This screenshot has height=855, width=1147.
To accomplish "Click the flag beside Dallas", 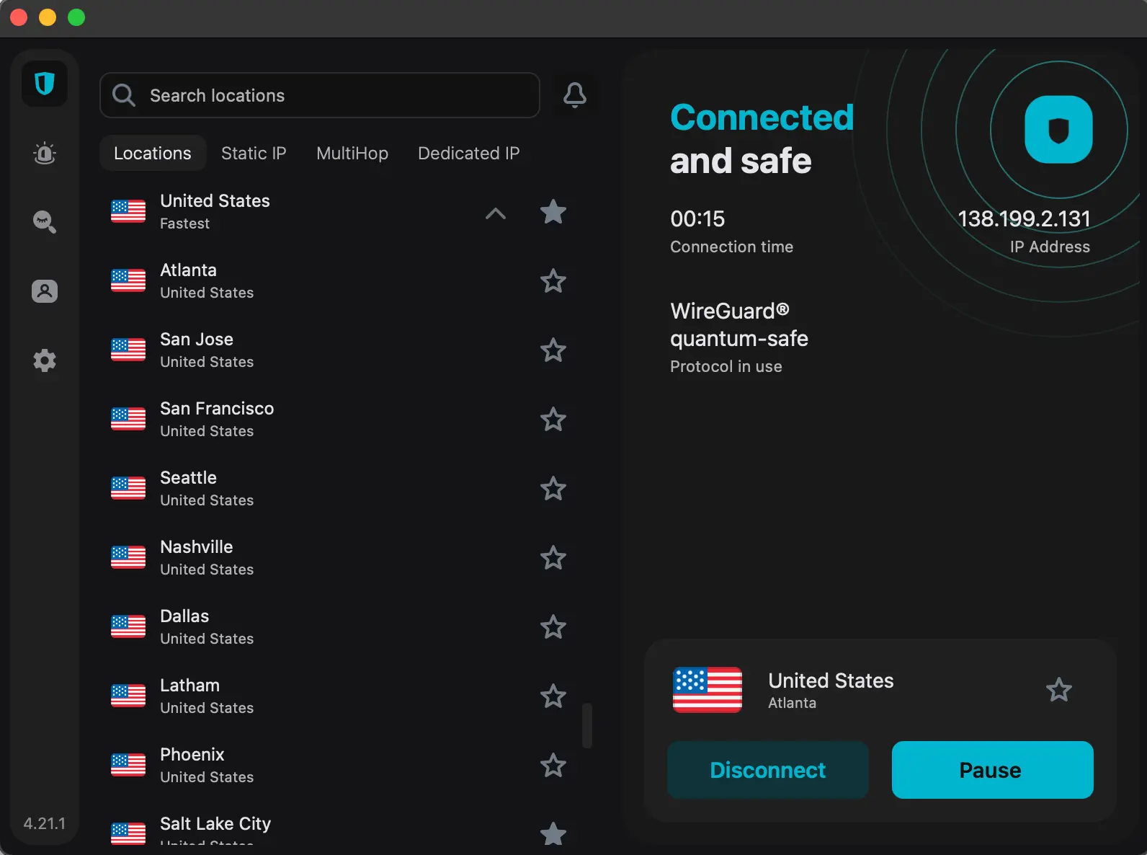I will tap(128, 626).
